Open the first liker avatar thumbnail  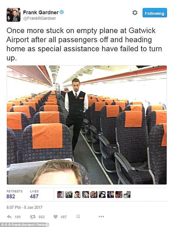pyautogui.click(x=60, y=194)
